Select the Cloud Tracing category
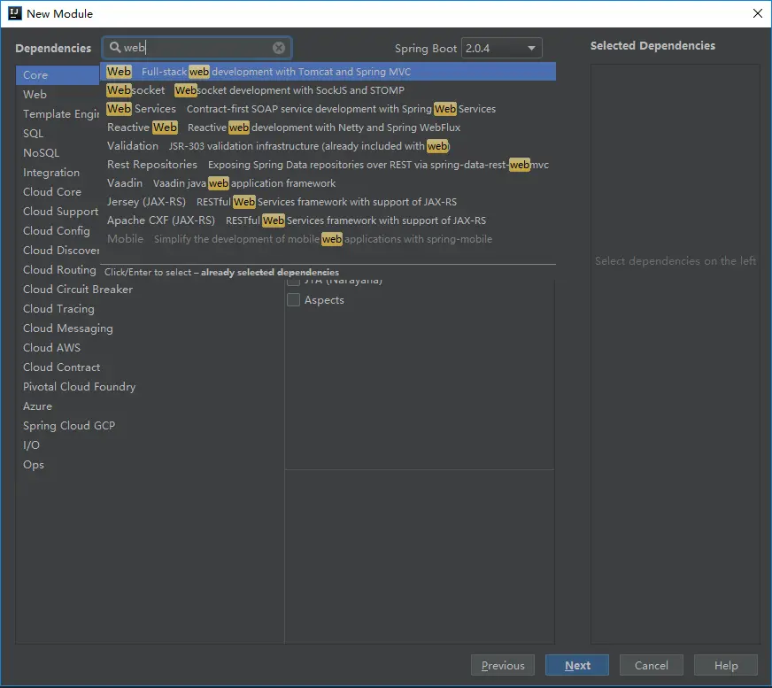Image resolution: width=772 pixels, height=688 pixels. [x=150, y=309]
